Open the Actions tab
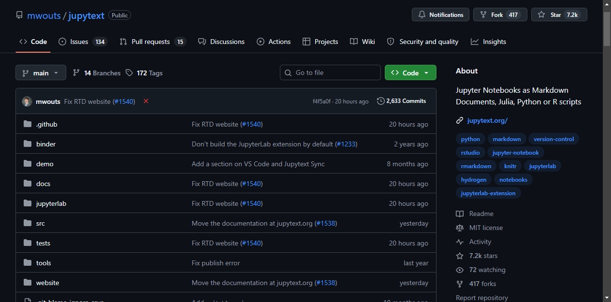The height and width of the screenshot is (302, 611). (x=274, y=42)
